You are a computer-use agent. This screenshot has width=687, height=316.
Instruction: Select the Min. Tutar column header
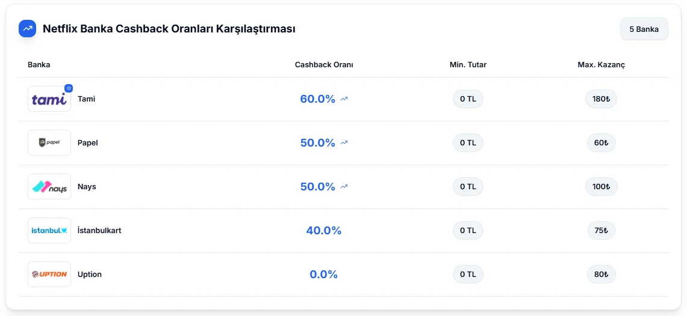pos(468,65)
